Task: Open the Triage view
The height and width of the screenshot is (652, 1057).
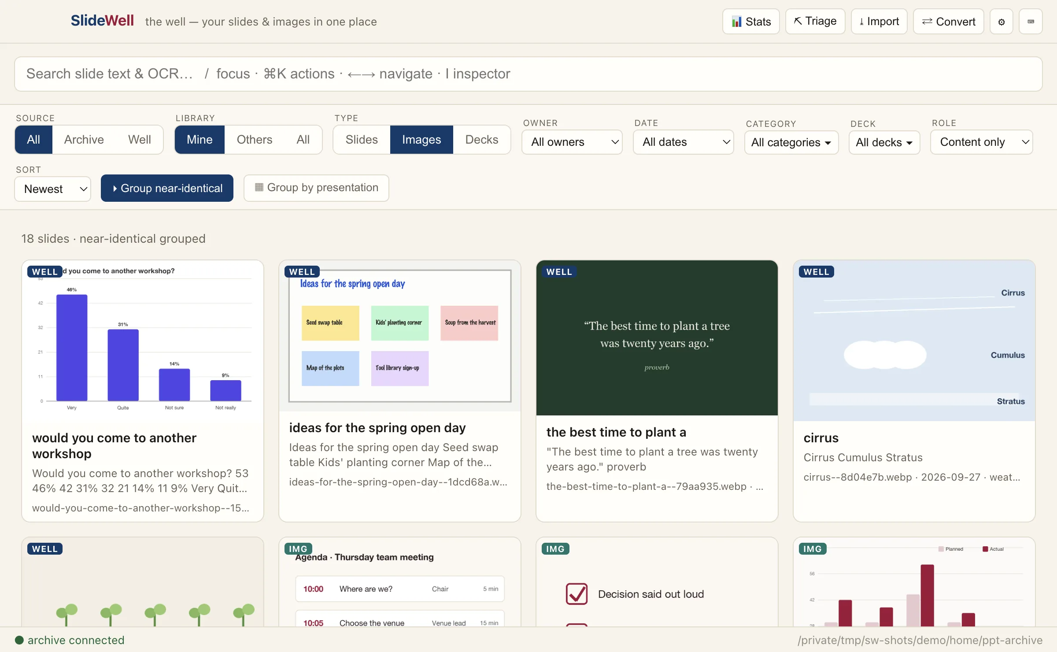Action: (815, 22)
